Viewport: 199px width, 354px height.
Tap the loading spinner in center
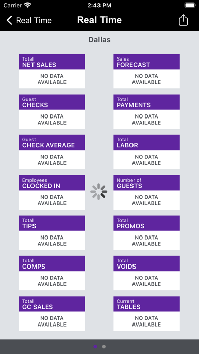point(98,192)
